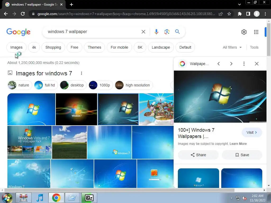Viewport: 271px width, 203px height.
Task: Open the 100+ Windows 7 Wallpapers title
Action: [196, 133]
